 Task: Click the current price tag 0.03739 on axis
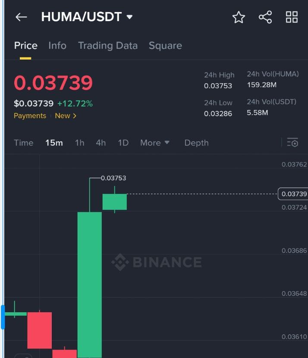point(293,194)
